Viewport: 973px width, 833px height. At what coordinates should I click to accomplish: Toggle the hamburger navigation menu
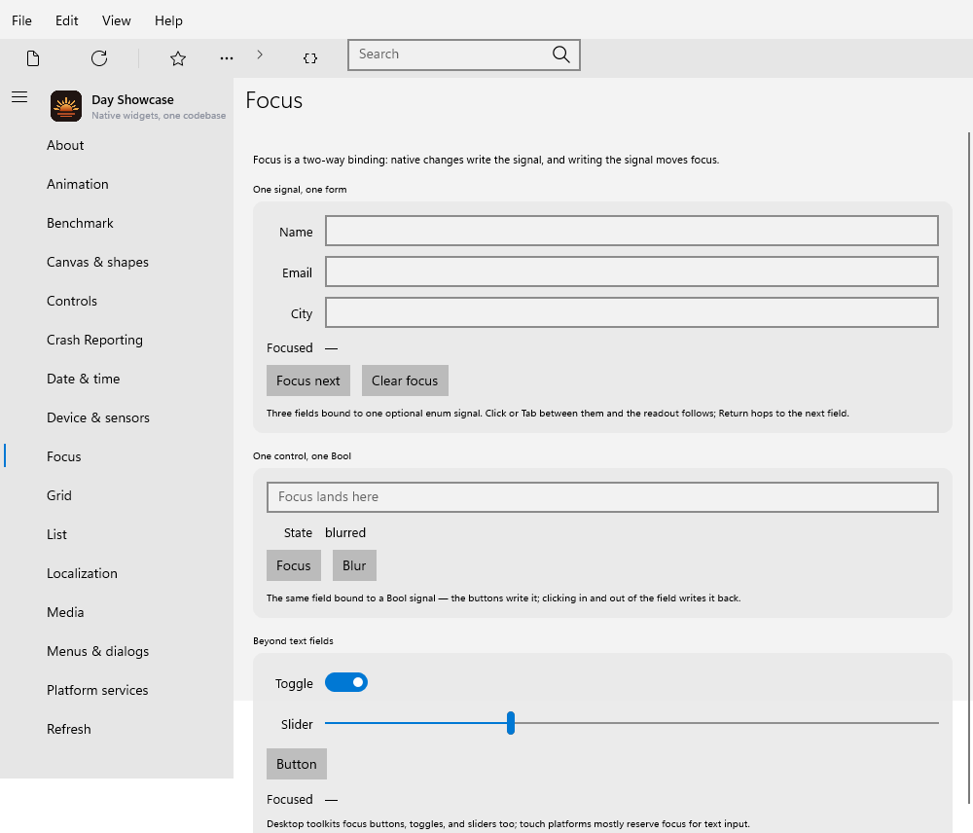[19, 97]
